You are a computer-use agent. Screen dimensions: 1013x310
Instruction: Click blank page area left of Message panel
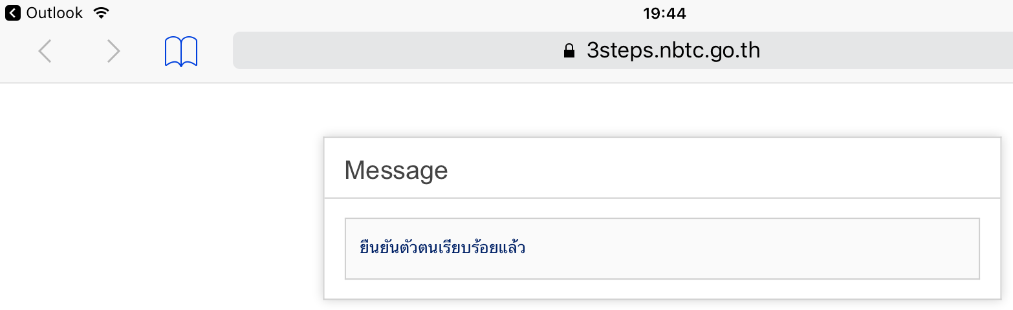162,213
